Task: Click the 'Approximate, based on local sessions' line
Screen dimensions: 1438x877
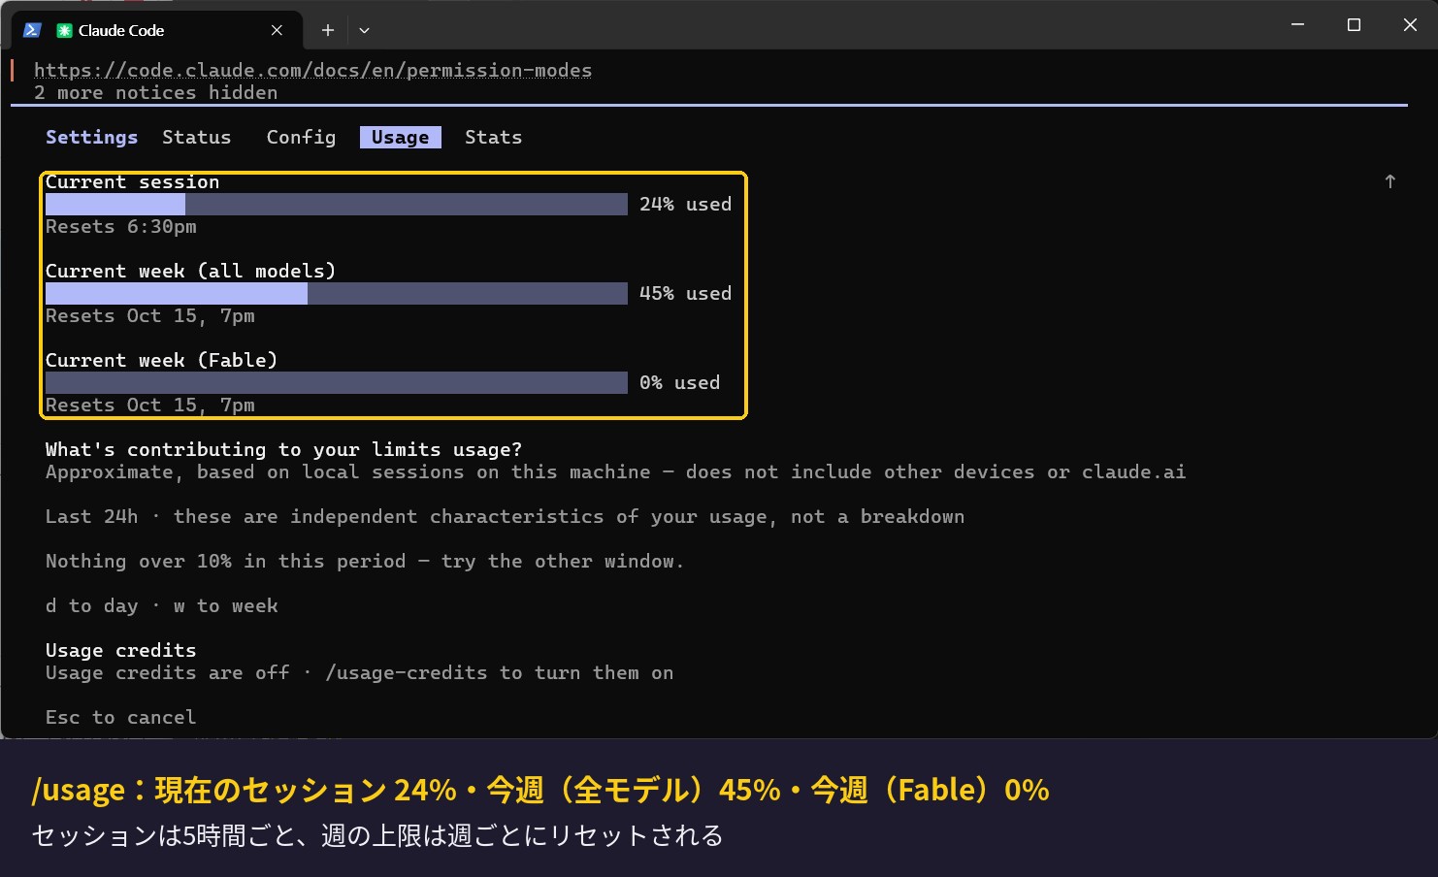Action: click(x=615, y=471)
